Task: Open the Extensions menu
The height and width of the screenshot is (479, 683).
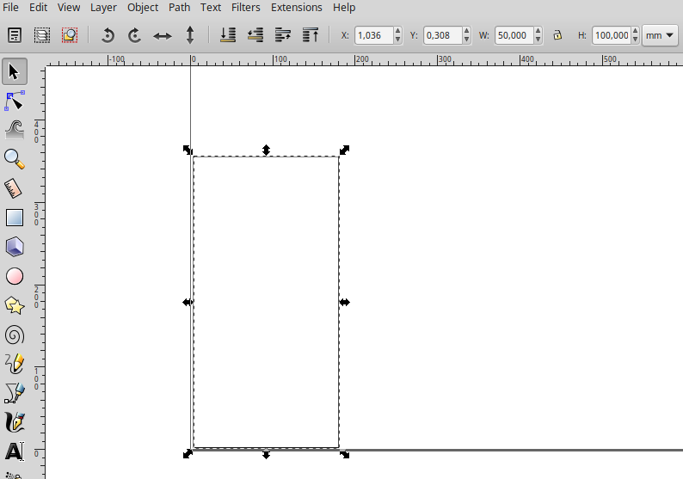Action: pos(296,7)
